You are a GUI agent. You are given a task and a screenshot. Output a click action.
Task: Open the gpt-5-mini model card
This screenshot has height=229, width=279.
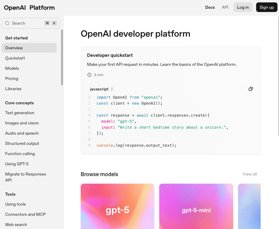[x=196, y=206]
